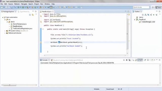
Task: Click the Remove Launch X icon in Console
Action: [x=127, y=60]
